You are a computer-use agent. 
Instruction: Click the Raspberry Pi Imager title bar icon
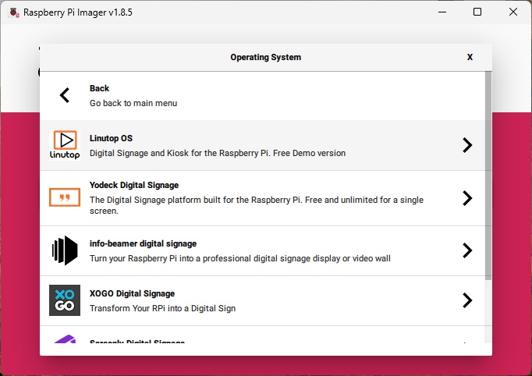(x=14, y=12)
